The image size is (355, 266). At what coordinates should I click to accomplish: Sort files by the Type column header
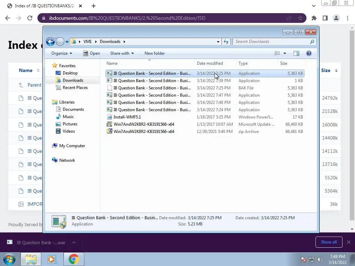pos(257,63)
